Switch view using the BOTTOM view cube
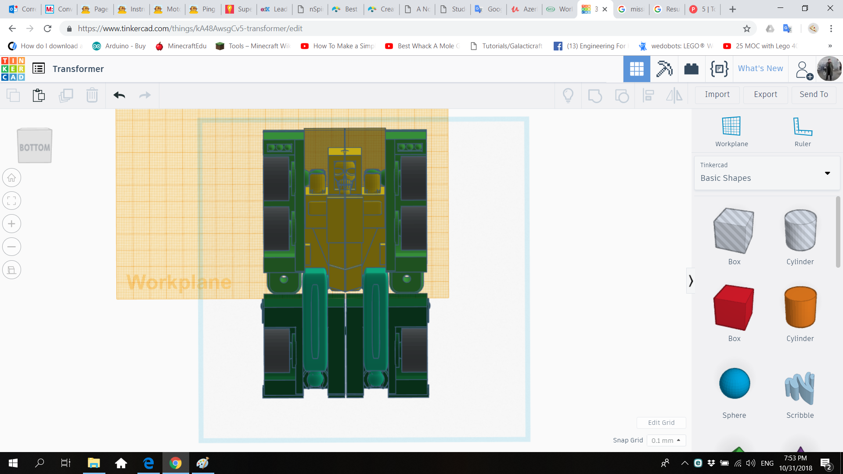843x474 pixels. point(34,145)
